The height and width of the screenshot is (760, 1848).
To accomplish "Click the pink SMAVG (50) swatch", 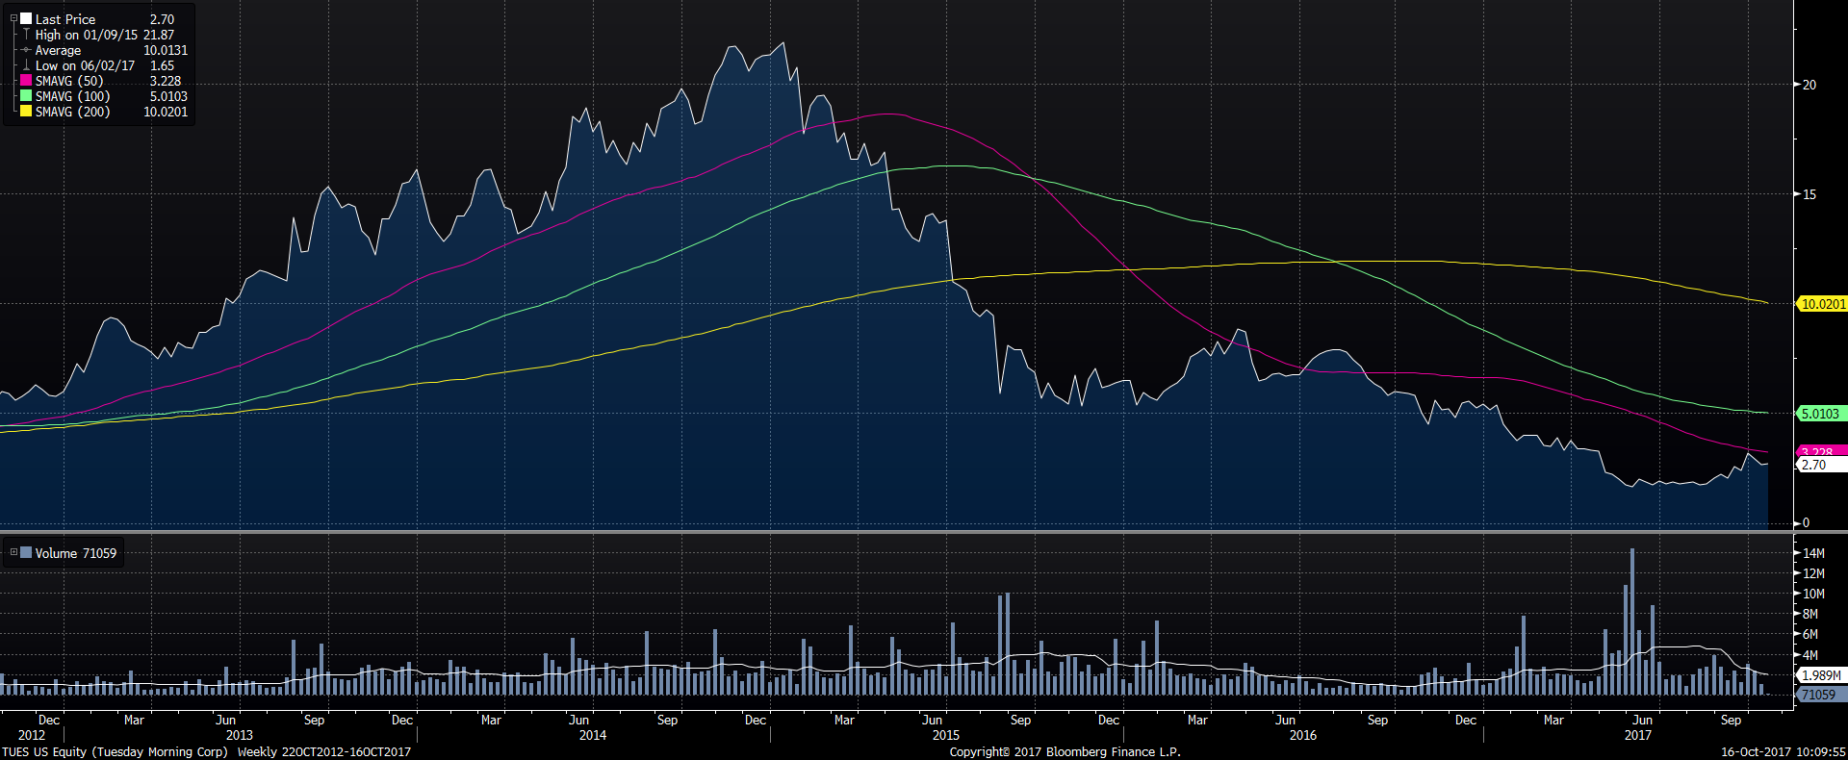I will coord(26,81).
